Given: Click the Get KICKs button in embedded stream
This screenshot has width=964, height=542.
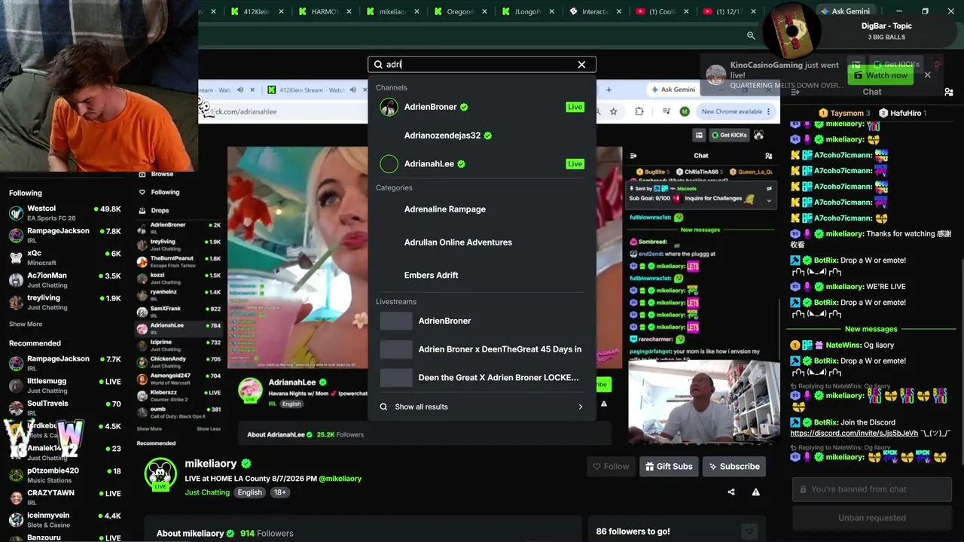Looking at the screenshot, I should click(729, 135).
